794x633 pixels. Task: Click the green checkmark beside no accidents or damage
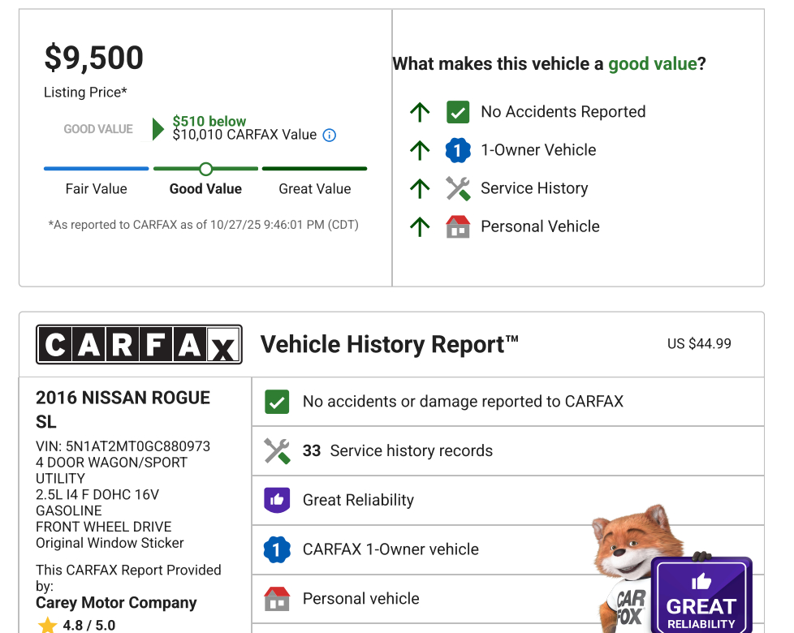coord(277,402)
